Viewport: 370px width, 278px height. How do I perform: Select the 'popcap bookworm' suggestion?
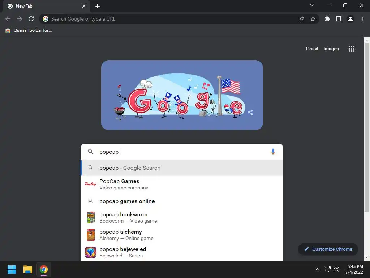[182, 218]
